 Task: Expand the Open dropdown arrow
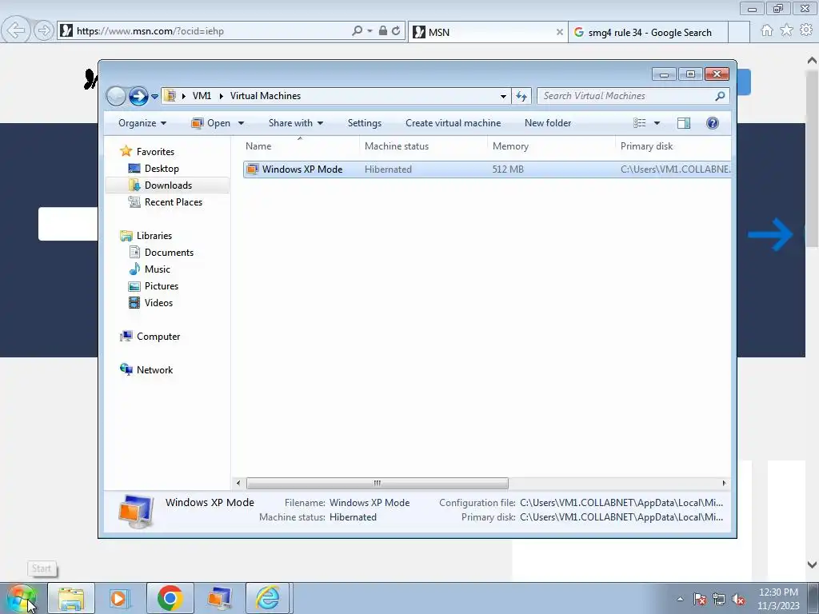click(241, 123)
